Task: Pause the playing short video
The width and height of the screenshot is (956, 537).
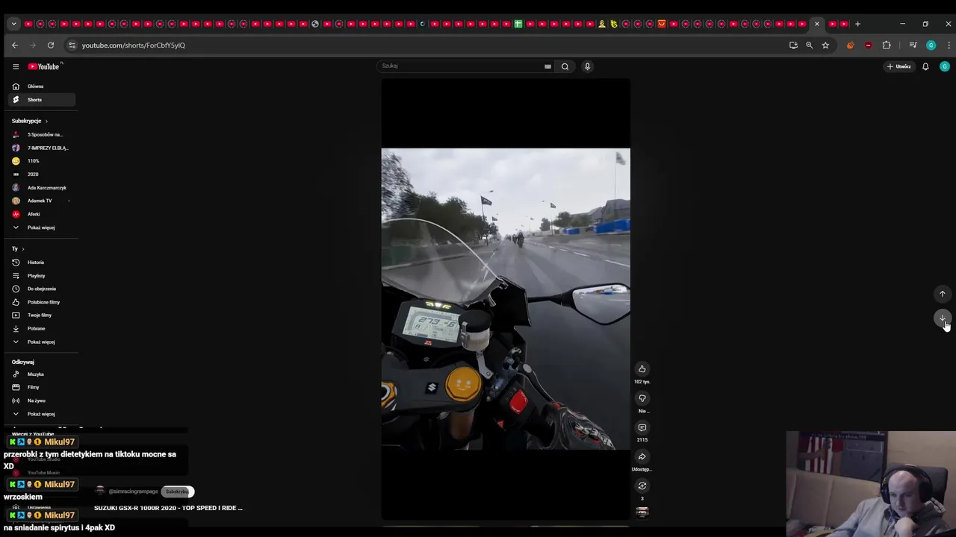Action: 506,298
